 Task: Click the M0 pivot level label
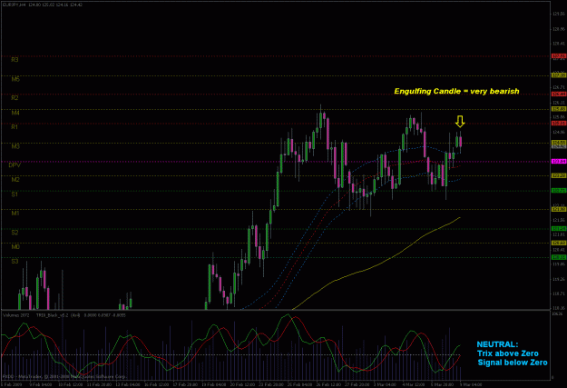click(15, 247)
